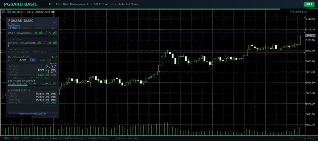Click the green FREE badge

click(309, 4)
